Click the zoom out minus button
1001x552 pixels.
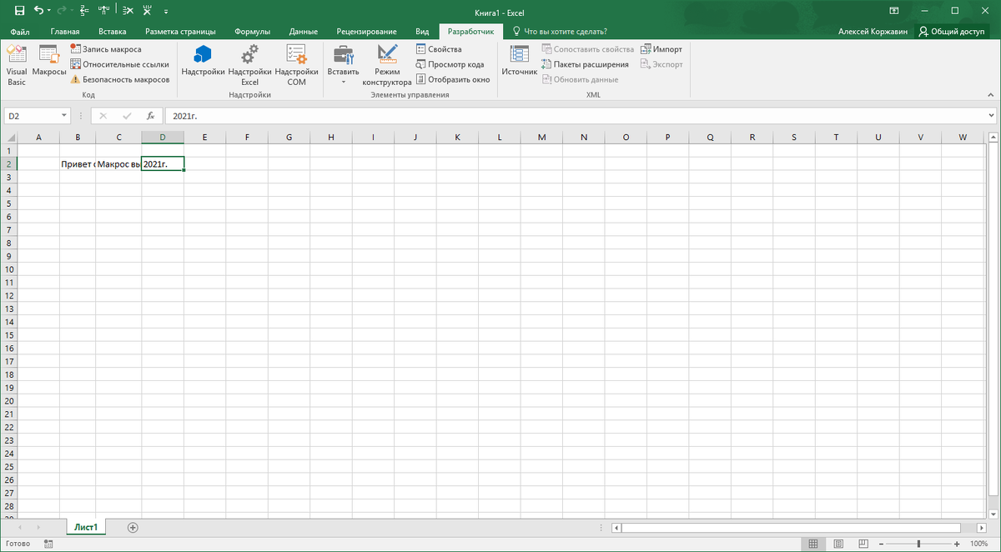(x=880, y=544)
